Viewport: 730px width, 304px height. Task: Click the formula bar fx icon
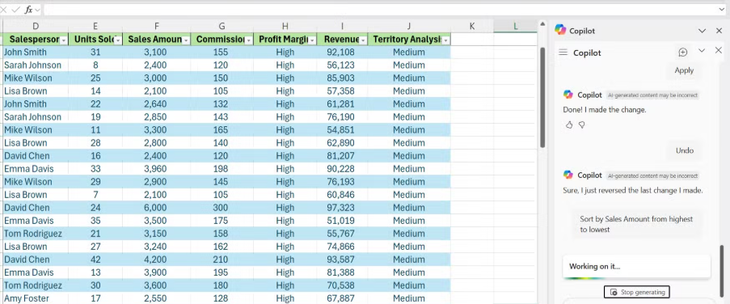tap(28, 10)
